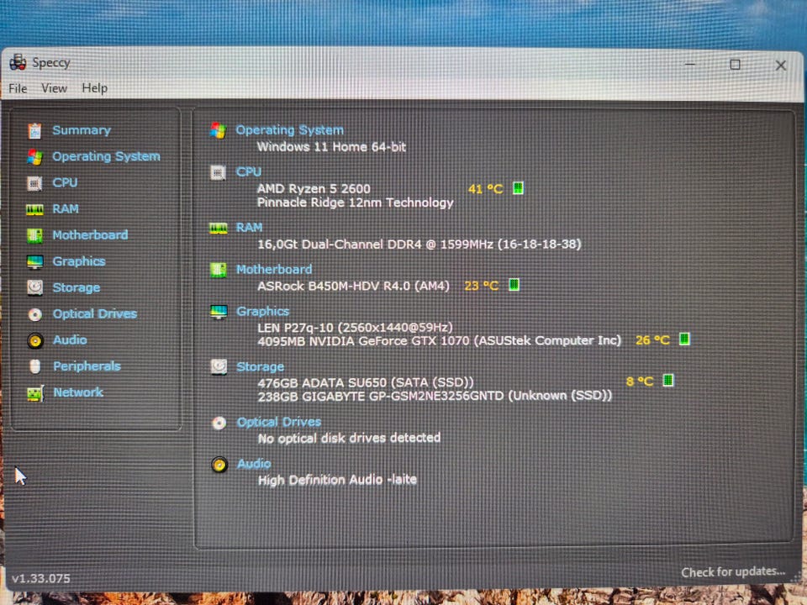Click version number v1.33.075

coord(40,578)
